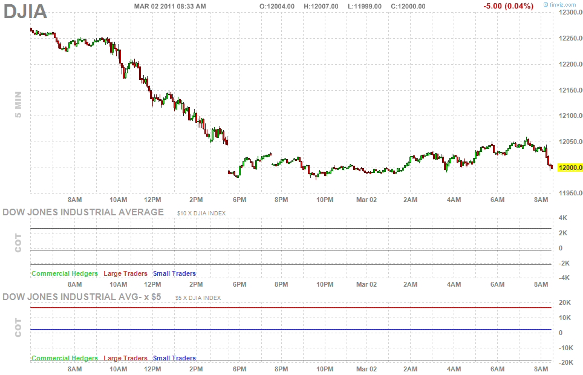
Task: Click Large Traders in the $5 chart legend
Action: click(125, 358)
